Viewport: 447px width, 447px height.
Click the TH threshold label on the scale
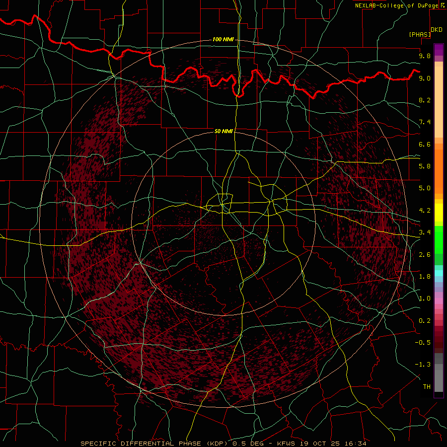pyautogui.click(x=427, y=387)
